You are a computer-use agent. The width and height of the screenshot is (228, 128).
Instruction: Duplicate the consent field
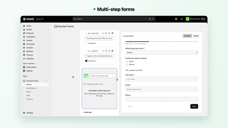[109, 51]
